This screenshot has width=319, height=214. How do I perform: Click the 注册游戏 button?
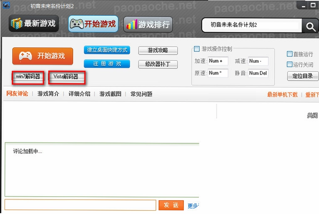click(x=107, y=64)
